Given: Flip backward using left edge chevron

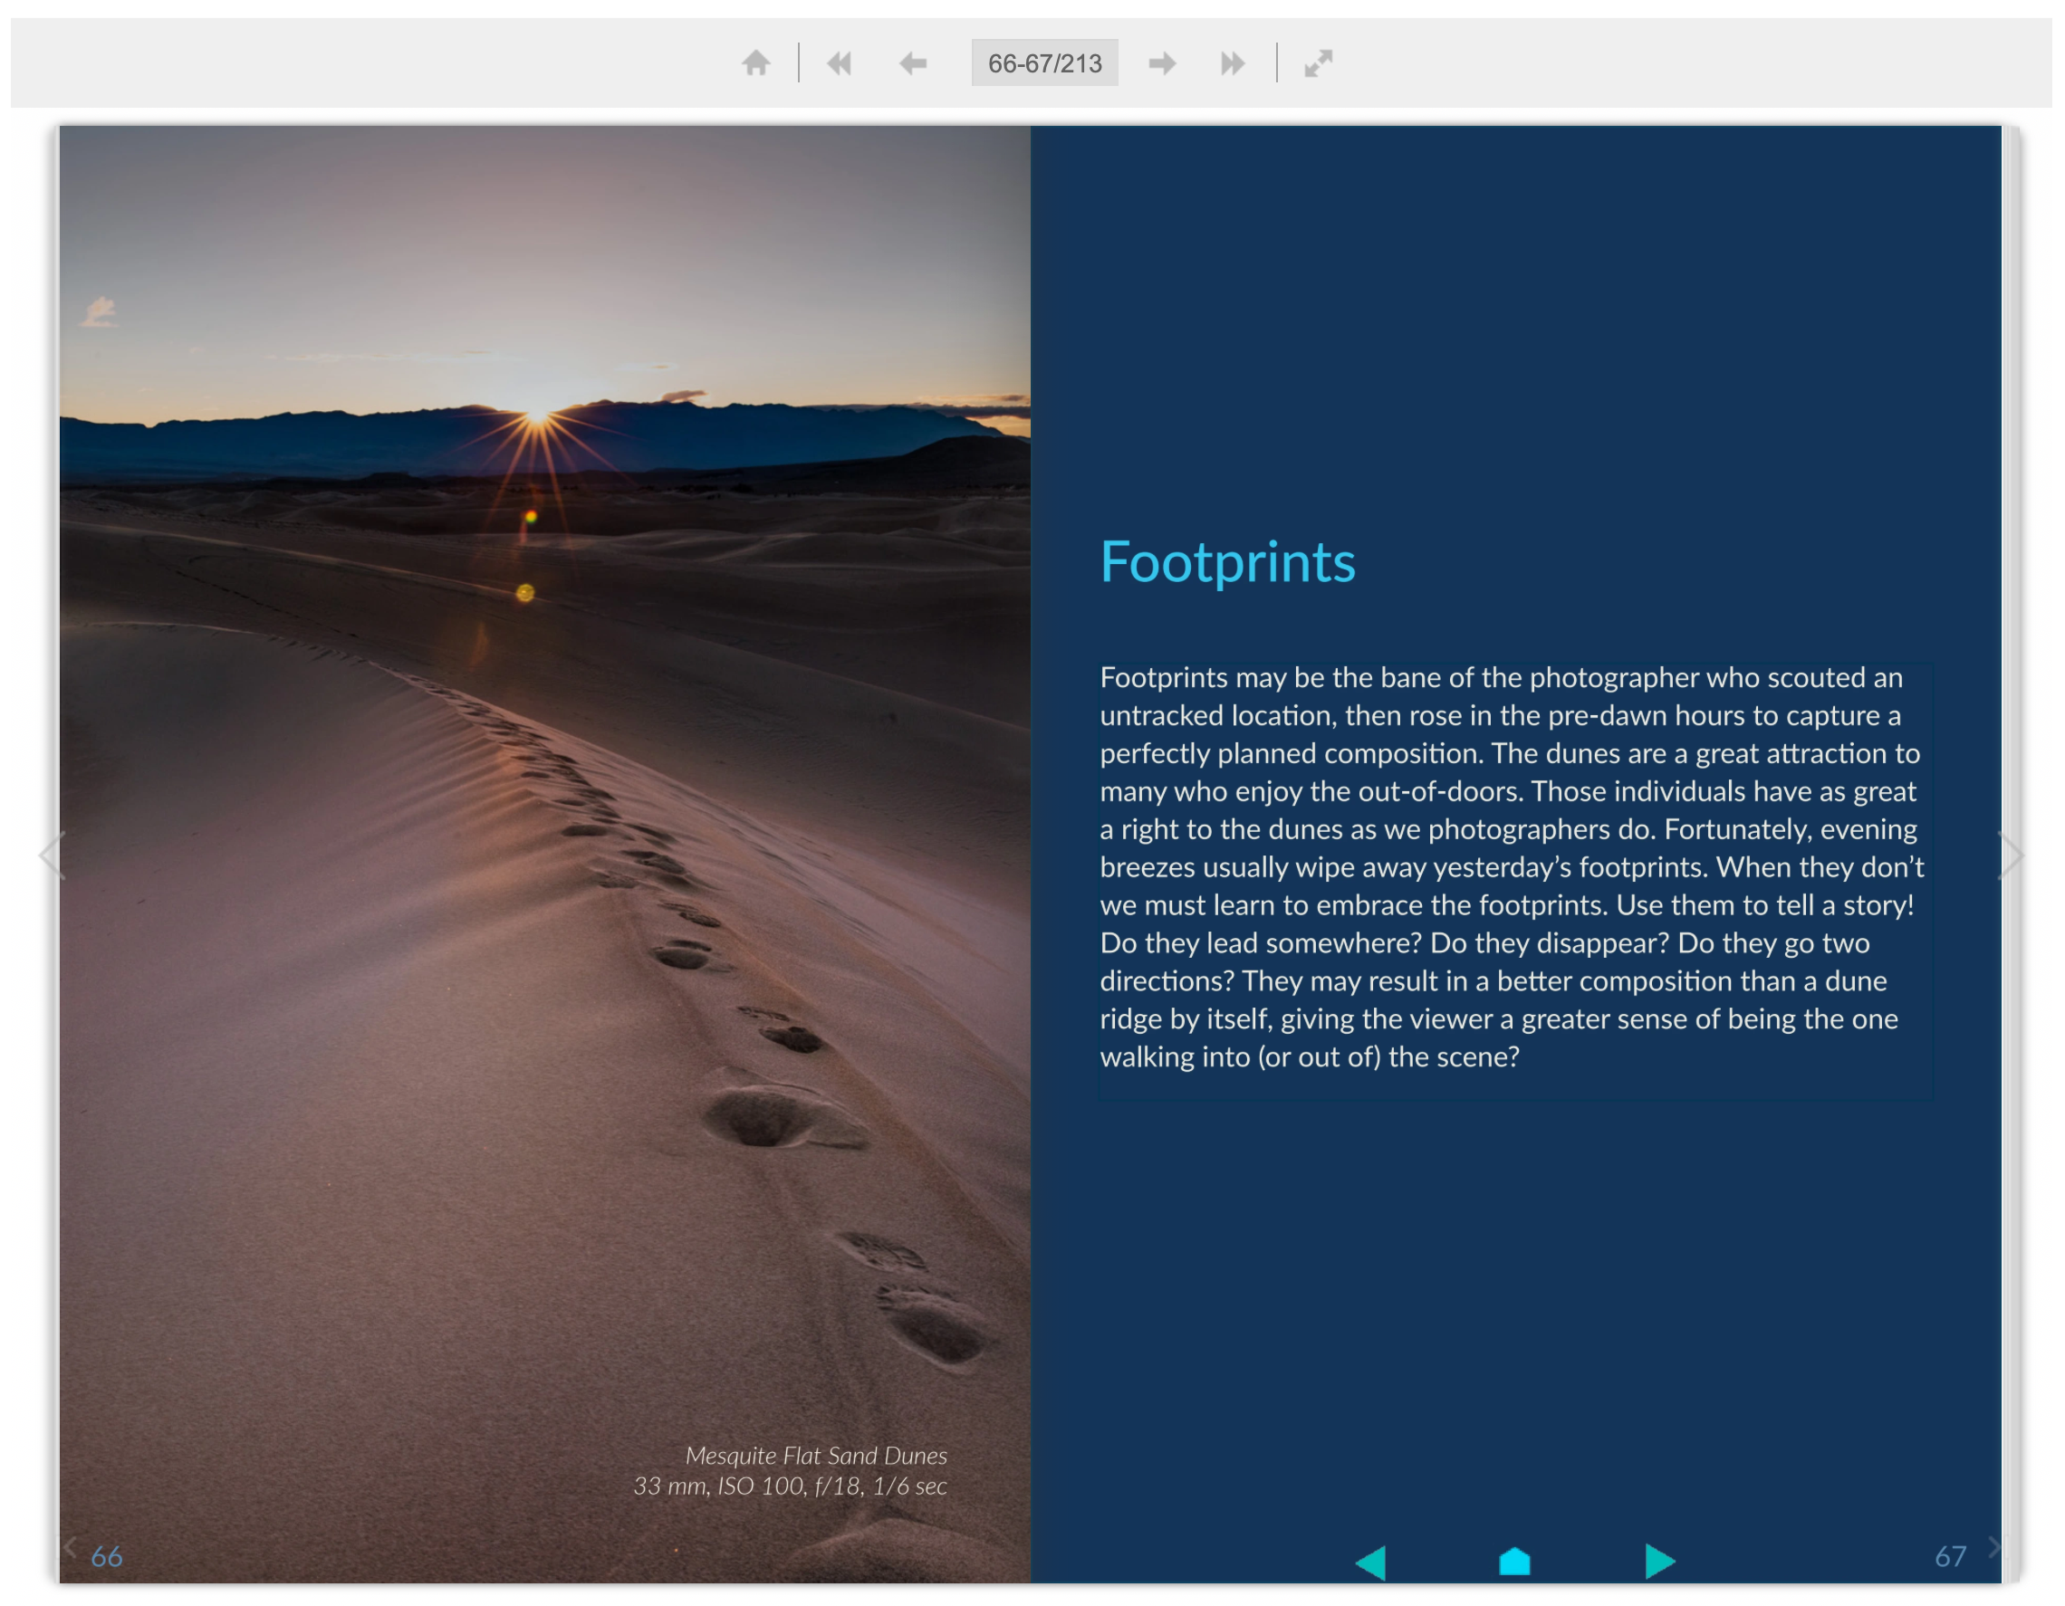Looking at the screenshot, I should 51,856.
